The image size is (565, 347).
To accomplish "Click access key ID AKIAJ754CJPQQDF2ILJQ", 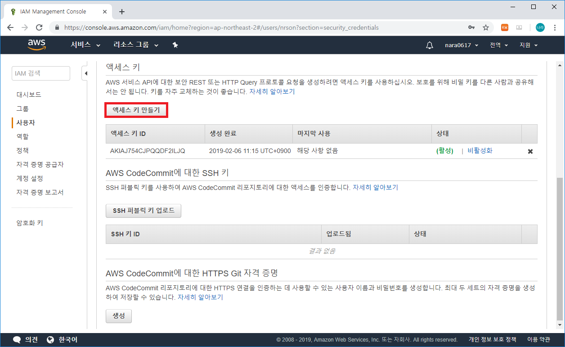I will [x=148, y=151].
